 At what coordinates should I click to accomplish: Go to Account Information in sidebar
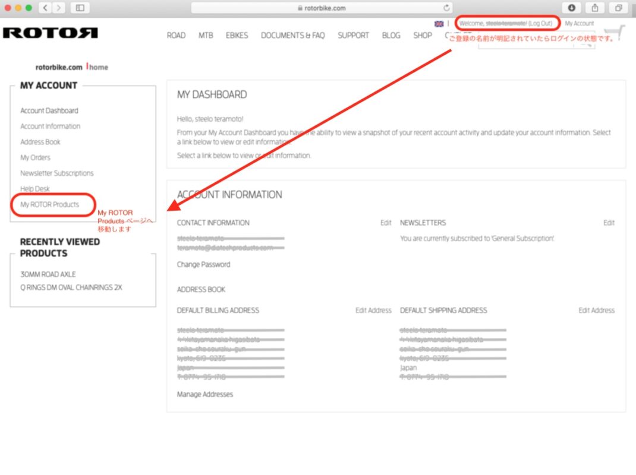click(50, 126)
